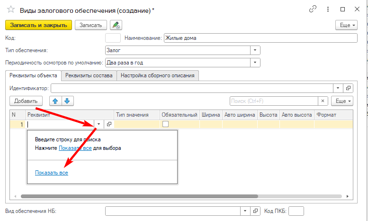Click inline Показать все link in hint

[x=75, y=148]
